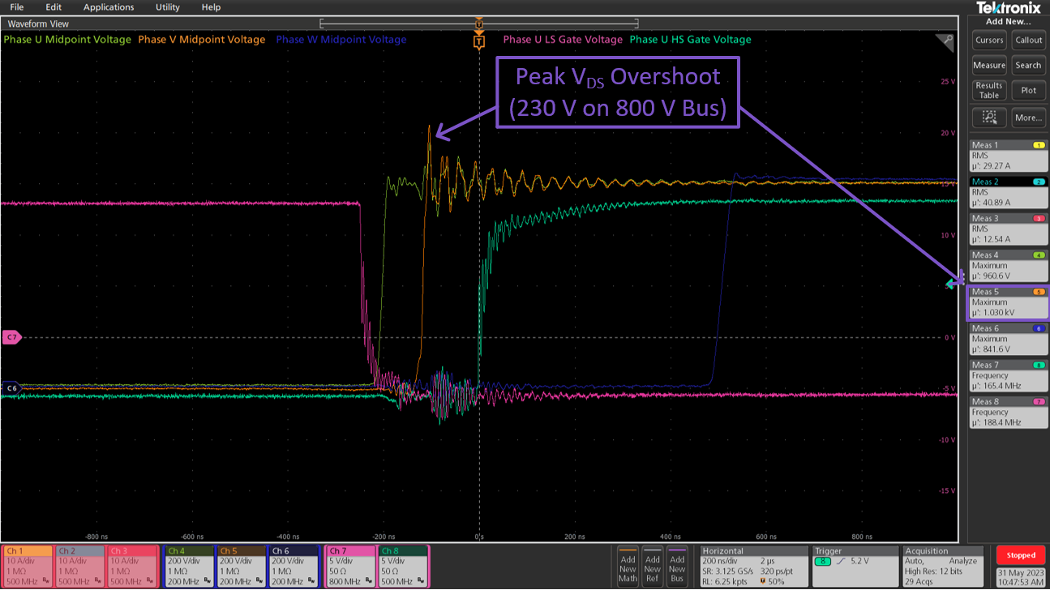Toggle the Ch 5 channel badge
This screenshot has width=1050, height=590.
point(242,566)
